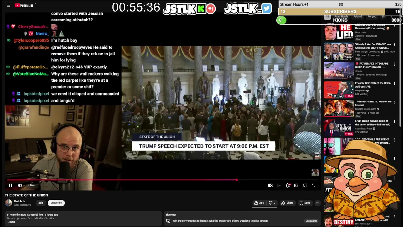Open more actions three-dot menu under video
This screenshot has width=403, height=227.
tap(317, 203)
